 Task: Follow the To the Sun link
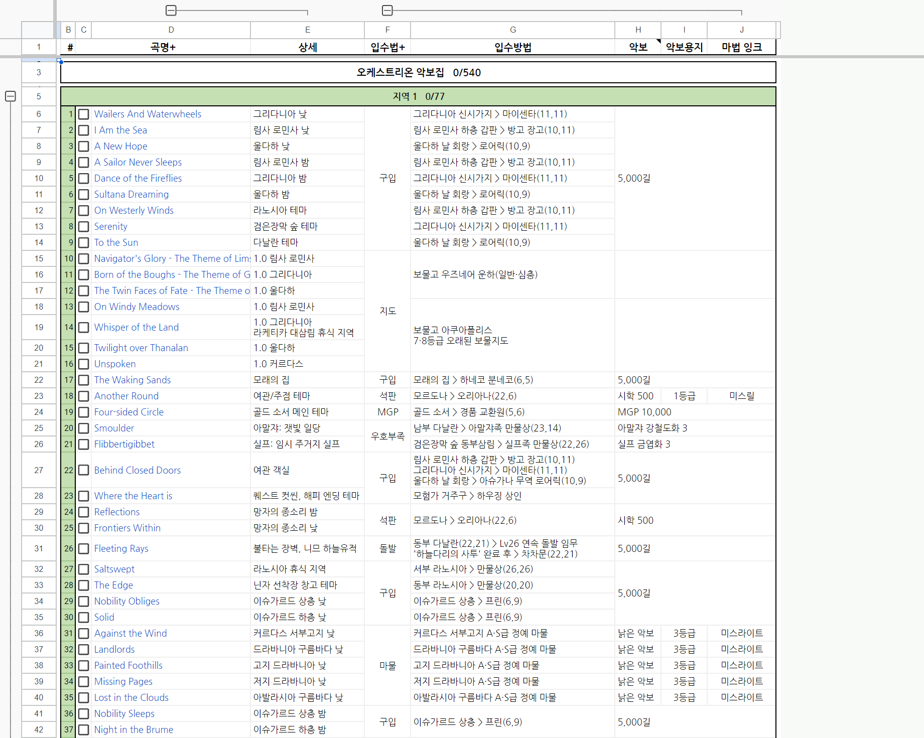116,242
